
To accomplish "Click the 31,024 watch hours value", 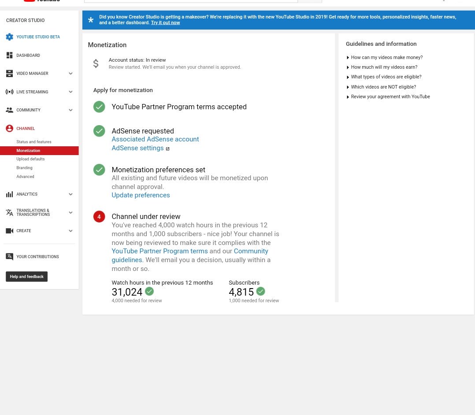I will [127, 292].
